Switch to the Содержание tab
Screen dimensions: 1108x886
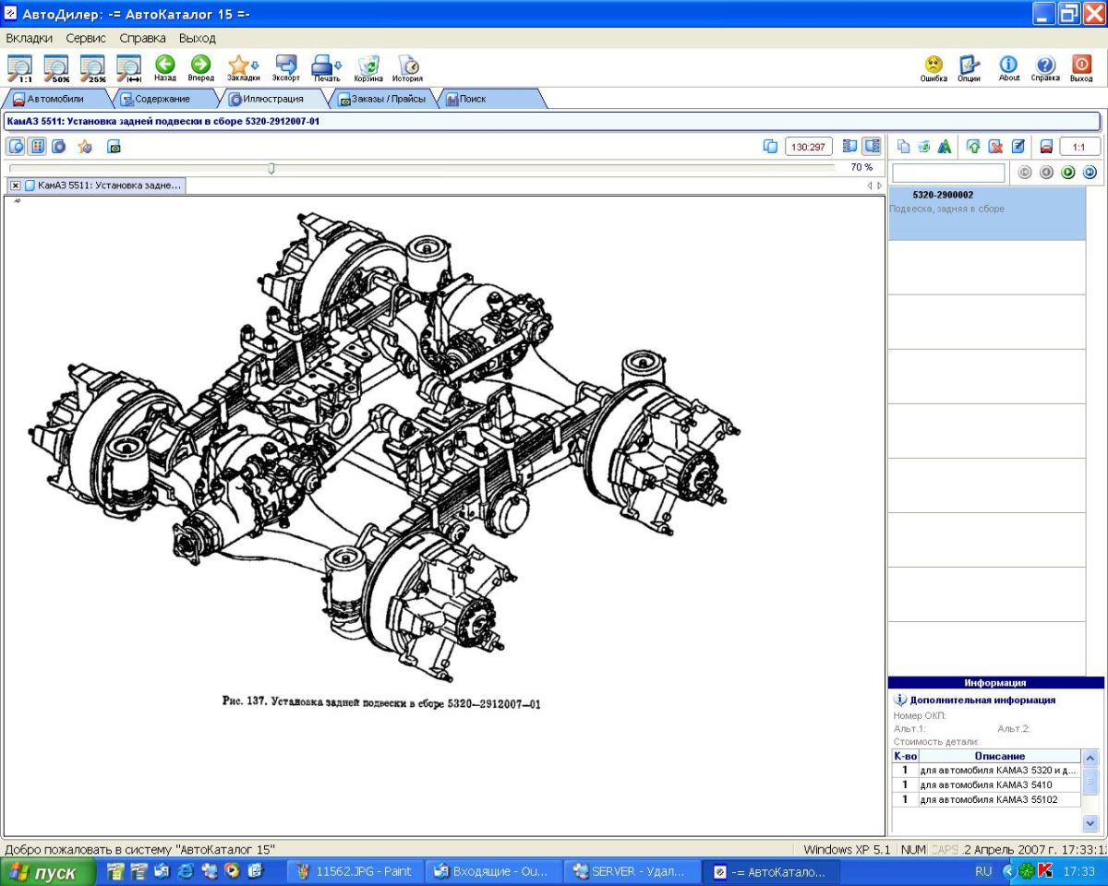point(163,99)
